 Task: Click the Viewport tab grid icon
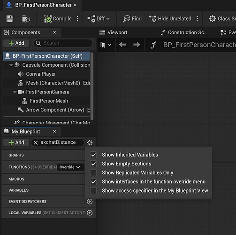pyautogui.click(x=102, y=32)
